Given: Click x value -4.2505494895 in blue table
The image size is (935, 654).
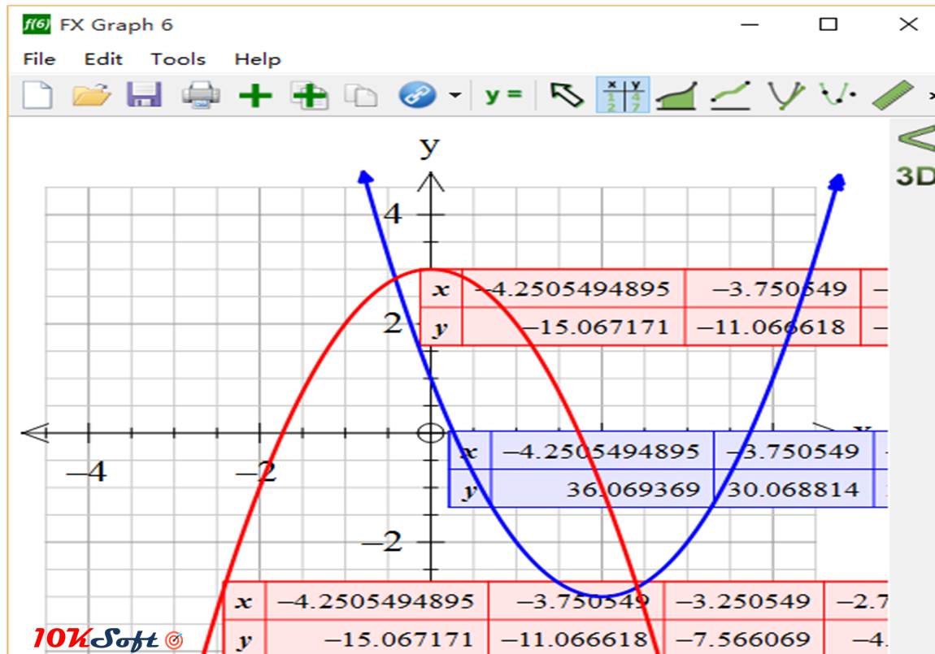Looking at the screenshot, I should click(x=602, y=451).
